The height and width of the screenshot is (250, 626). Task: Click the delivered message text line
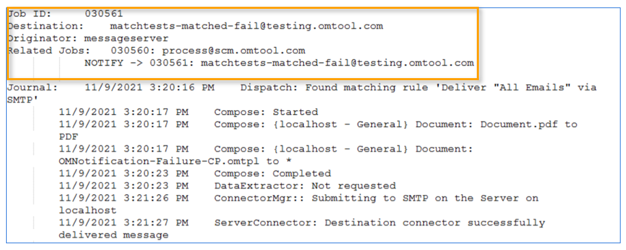pos(113,235)
